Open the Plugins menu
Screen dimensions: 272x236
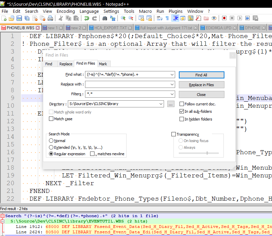click(x=175, y=11)
